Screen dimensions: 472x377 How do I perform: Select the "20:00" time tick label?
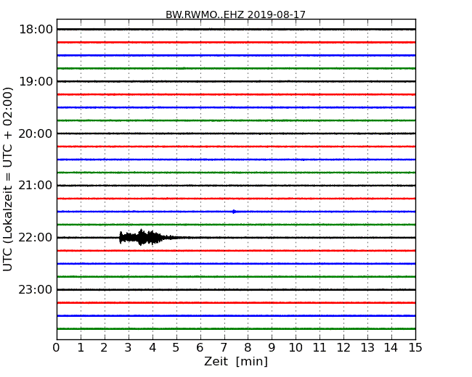[36, 133]
